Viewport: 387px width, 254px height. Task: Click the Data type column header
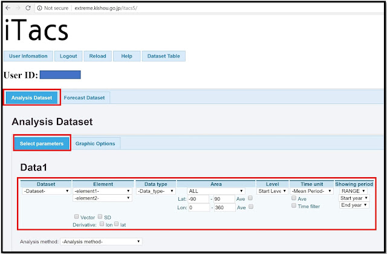point(156,184)
